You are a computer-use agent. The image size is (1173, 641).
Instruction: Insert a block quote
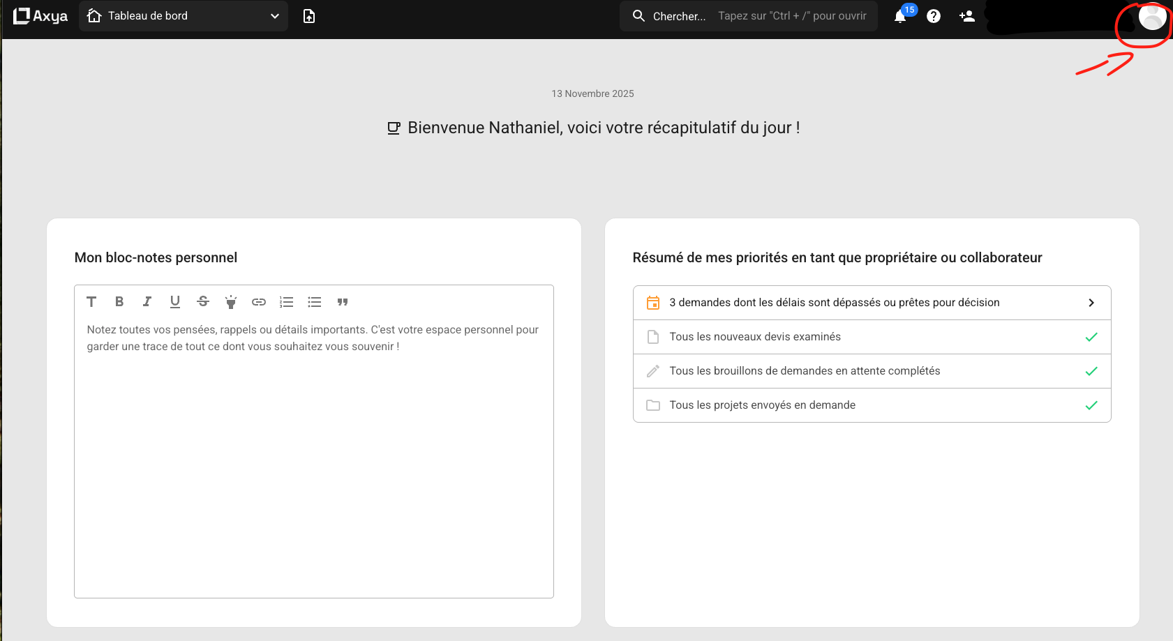[x=343, y=302]
